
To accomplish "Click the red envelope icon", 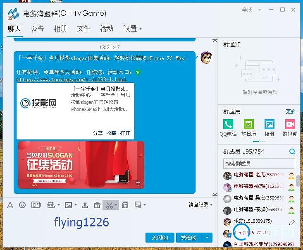I will [x=125, y=205].
